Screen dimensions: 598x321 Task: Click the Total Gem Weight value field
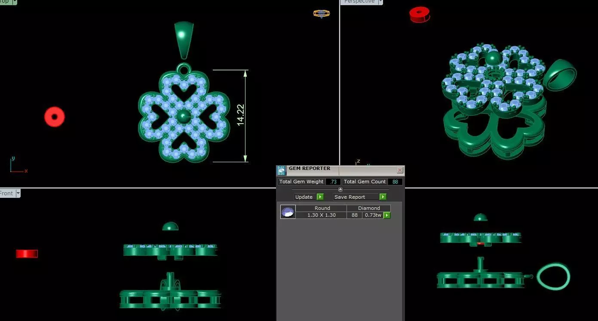click(333, 182)
